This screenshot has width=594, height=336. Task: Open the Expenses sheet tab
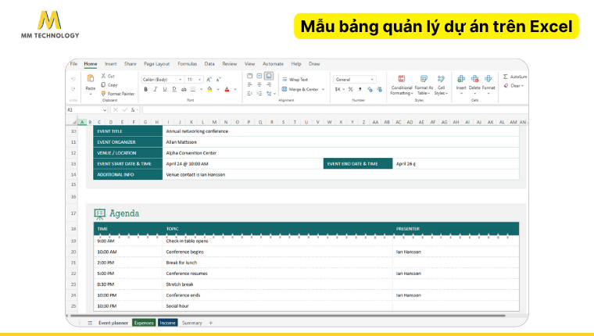pyautogui.click(x=144, y=323)
